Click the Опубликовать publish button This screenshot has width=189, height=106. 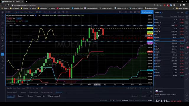coord(147,12)
